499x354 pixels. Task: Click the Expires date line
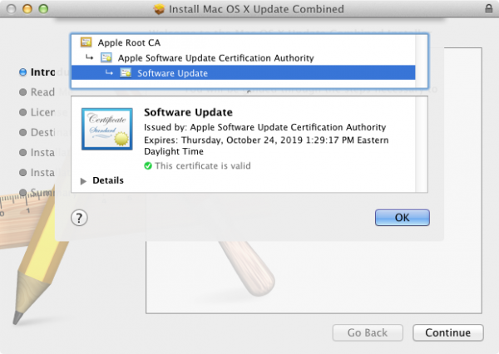coord(266,145)
